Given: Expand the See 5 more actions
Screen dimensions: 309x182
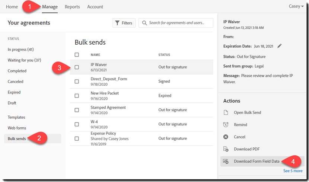Looking at the screenshot, I should coord(293,171).
